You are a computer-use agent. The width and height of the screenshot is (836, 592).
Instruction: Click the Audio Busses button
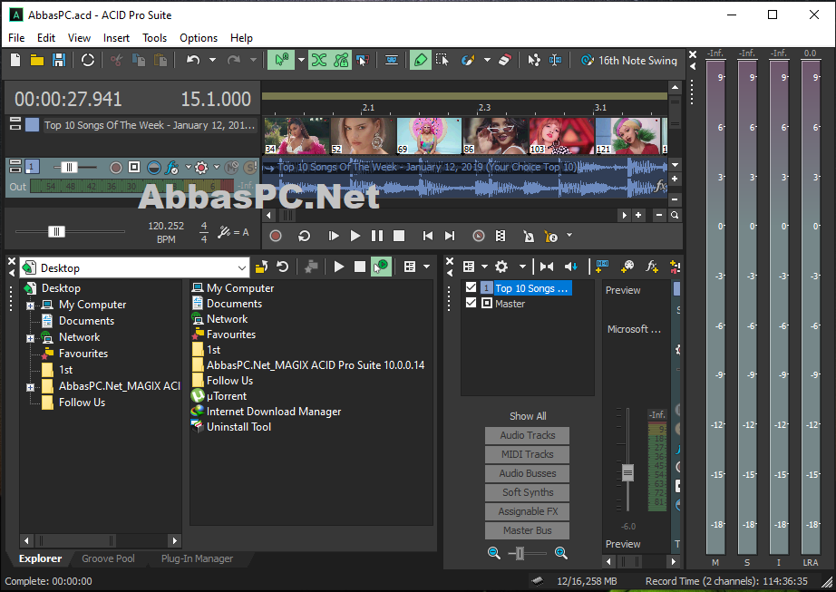[528, 473]
